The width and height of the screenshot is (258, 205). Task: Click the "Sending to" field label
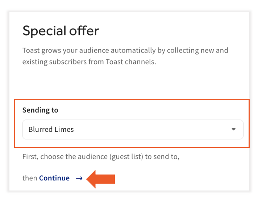[x=40, y=110]
